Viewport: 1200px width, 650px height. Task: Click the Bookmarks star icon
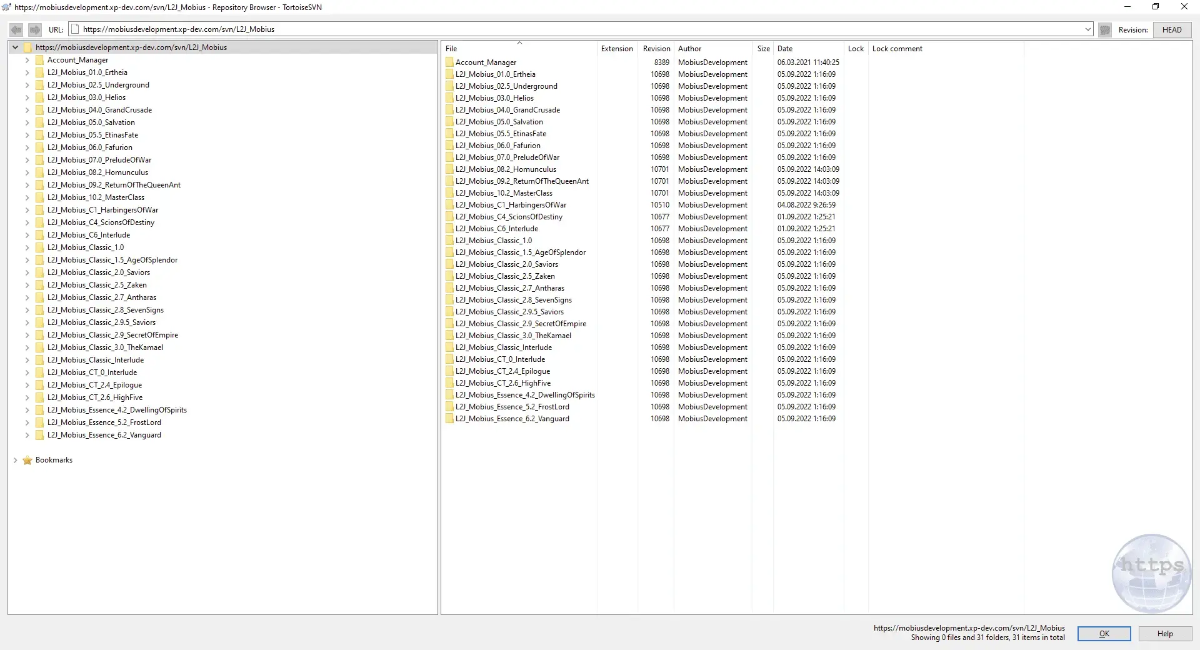point(27,460)
